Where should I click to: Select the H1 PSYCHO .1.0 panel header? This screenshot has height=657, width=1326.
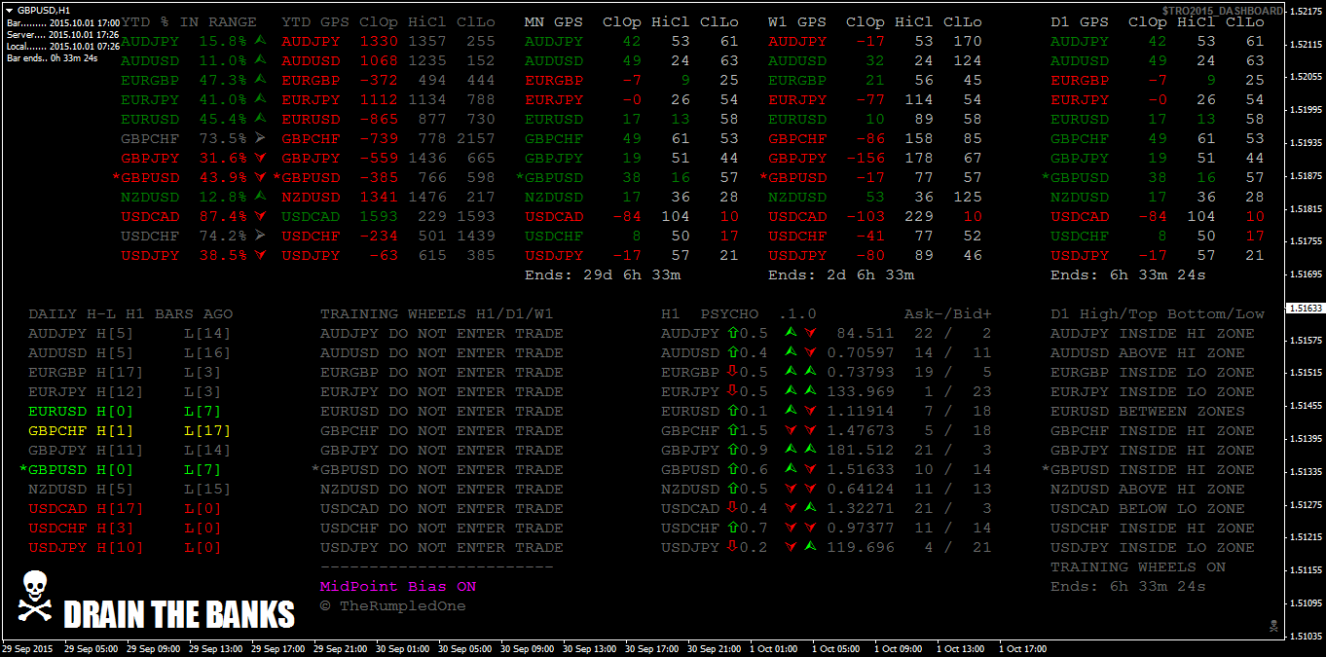(x=739, y=314)
